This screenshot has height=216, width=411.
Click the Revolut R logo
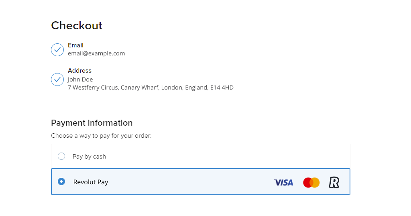click(x=334, y=182)
